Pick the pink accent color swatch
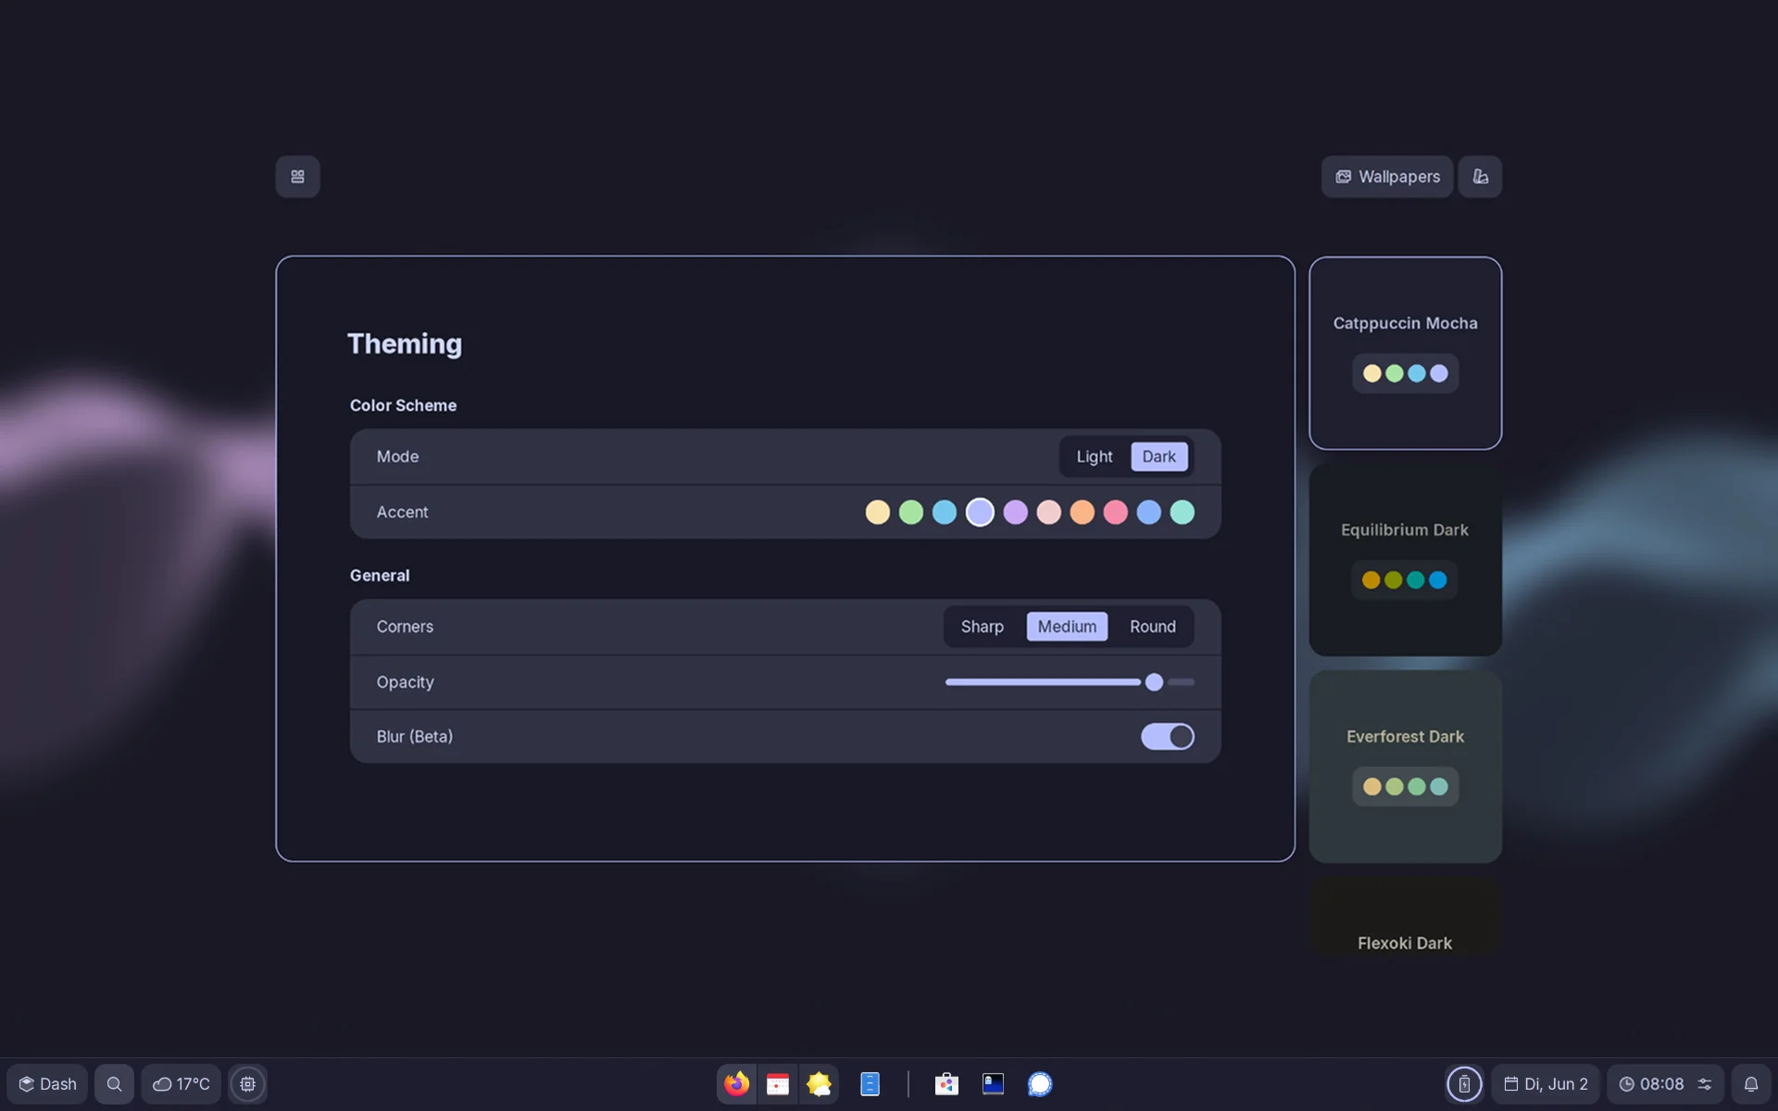The image size is (1778, 1111). pyautogui.click(x=1115, y=512)
